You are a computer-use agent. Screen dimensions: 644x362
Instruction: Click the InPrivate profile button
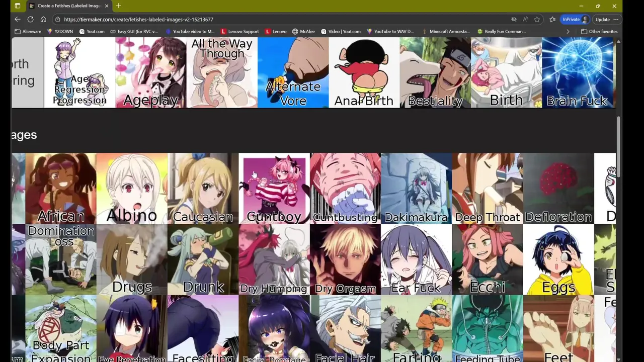tap(576, 20)
